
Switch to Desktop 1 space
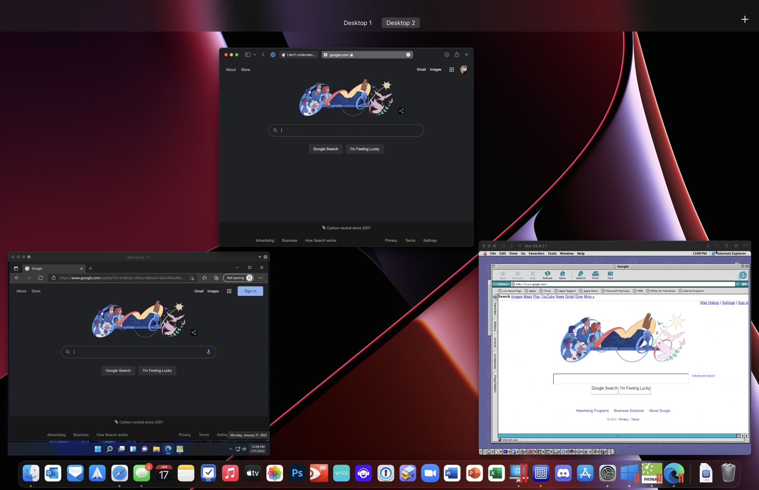357,23
